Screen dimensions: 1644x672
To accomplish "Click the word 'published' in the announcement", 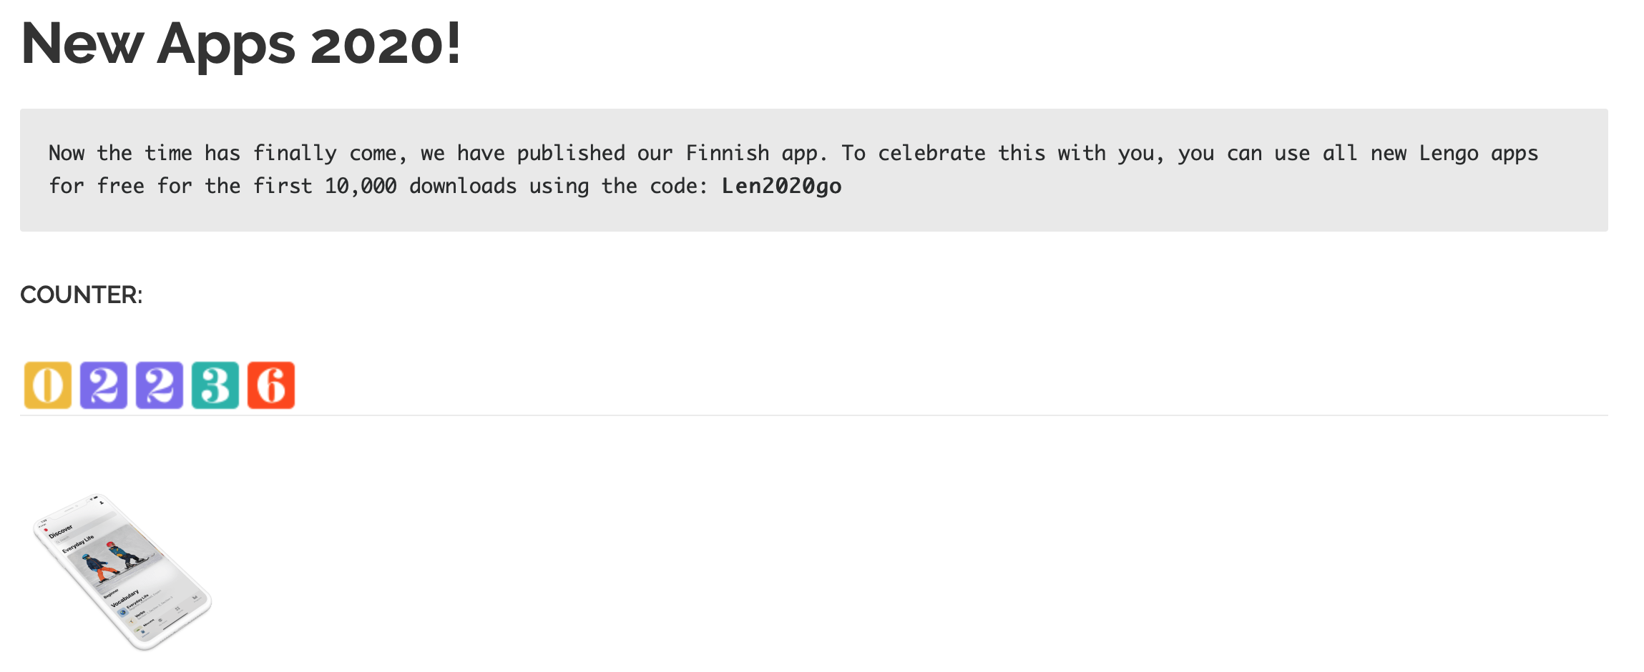I will (570, 153).
